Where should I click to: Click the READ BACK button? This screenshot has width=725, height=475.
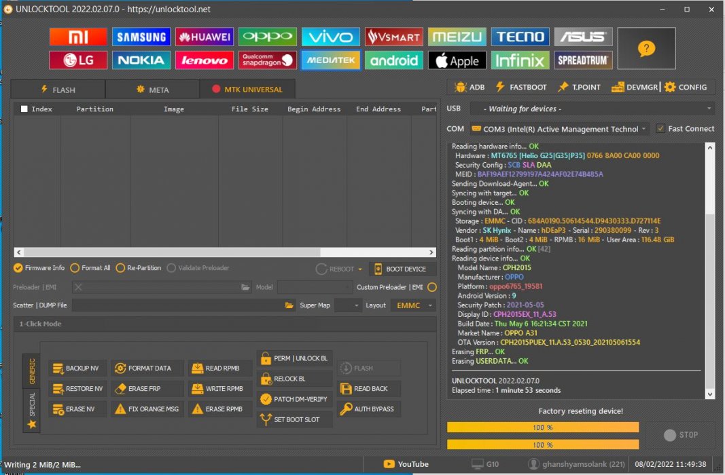368,389
